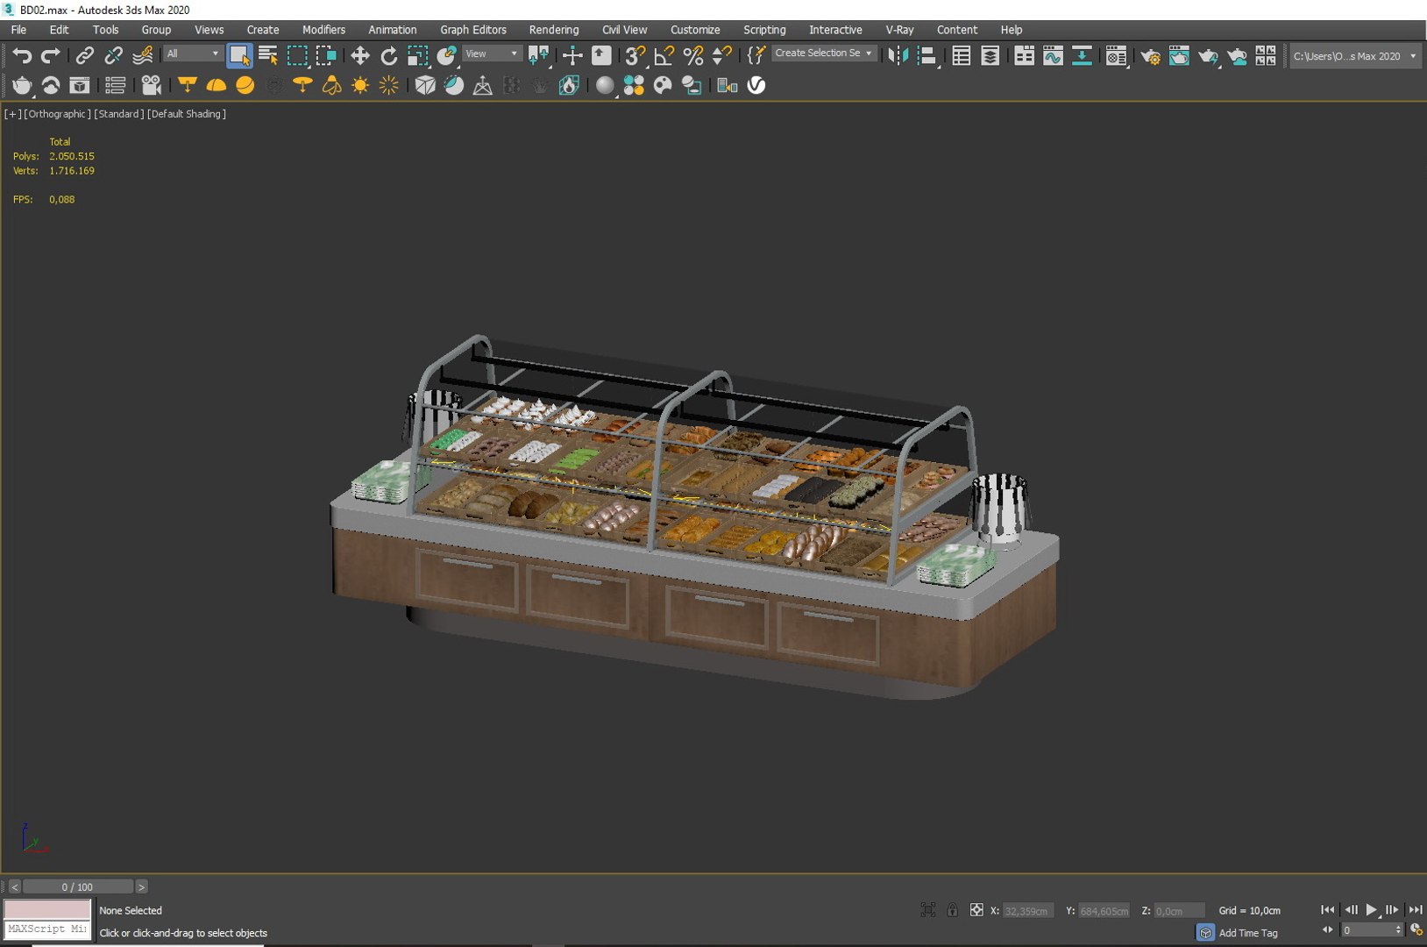Select the Select and Move tool

click(x=359, y=56)
